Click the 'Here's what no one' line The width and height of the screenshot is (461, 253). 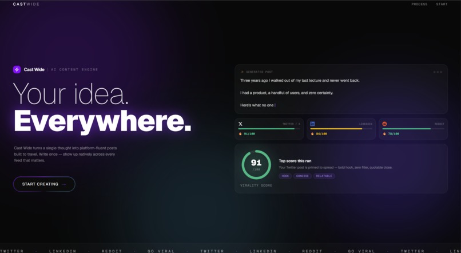(x=257, y=105)
